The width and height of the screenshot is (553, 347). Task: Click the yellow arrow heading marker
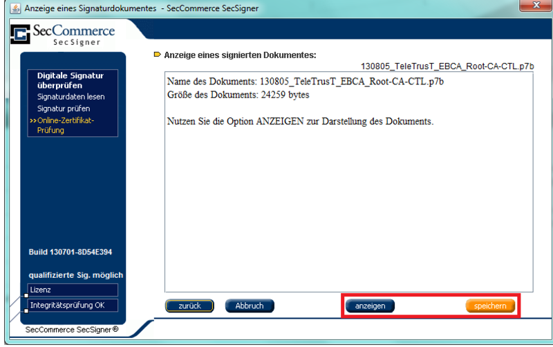[x=158, y=55]
